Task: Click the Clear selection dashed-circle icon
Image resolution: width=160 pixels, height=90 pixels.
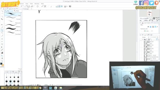Action: click(37, 6)
